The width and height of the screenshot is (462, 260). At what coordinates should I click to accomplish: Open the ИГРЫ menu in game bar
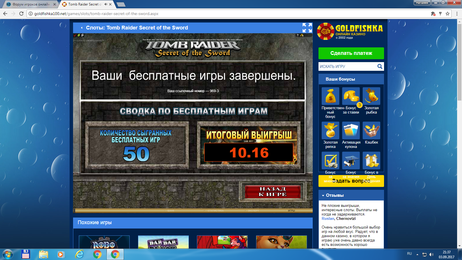[x=291, y=211]
